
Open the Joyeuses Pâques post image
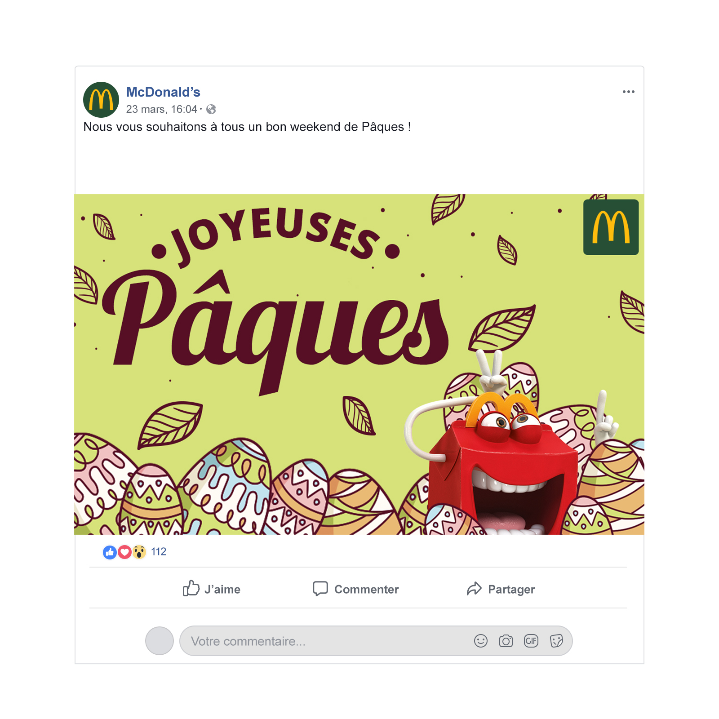(359, 364)
